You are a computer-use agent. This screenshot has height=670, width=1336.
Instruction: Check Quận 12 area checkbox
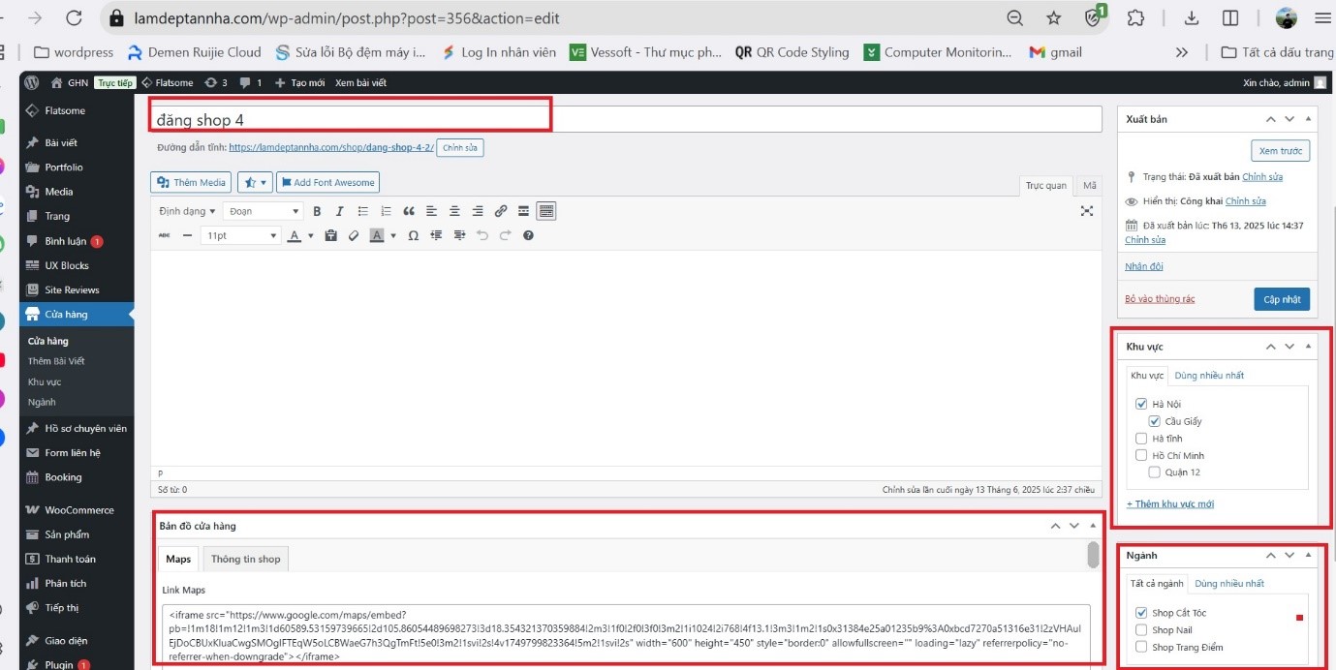[x=1155, y=472]
